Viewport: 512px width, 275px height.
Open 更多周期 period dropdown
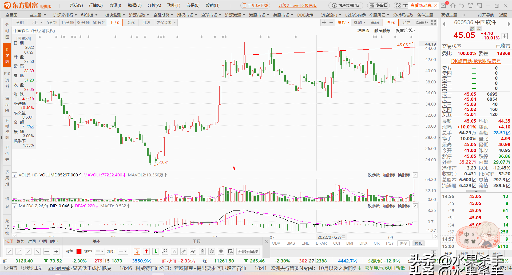(x=166, y=22)
